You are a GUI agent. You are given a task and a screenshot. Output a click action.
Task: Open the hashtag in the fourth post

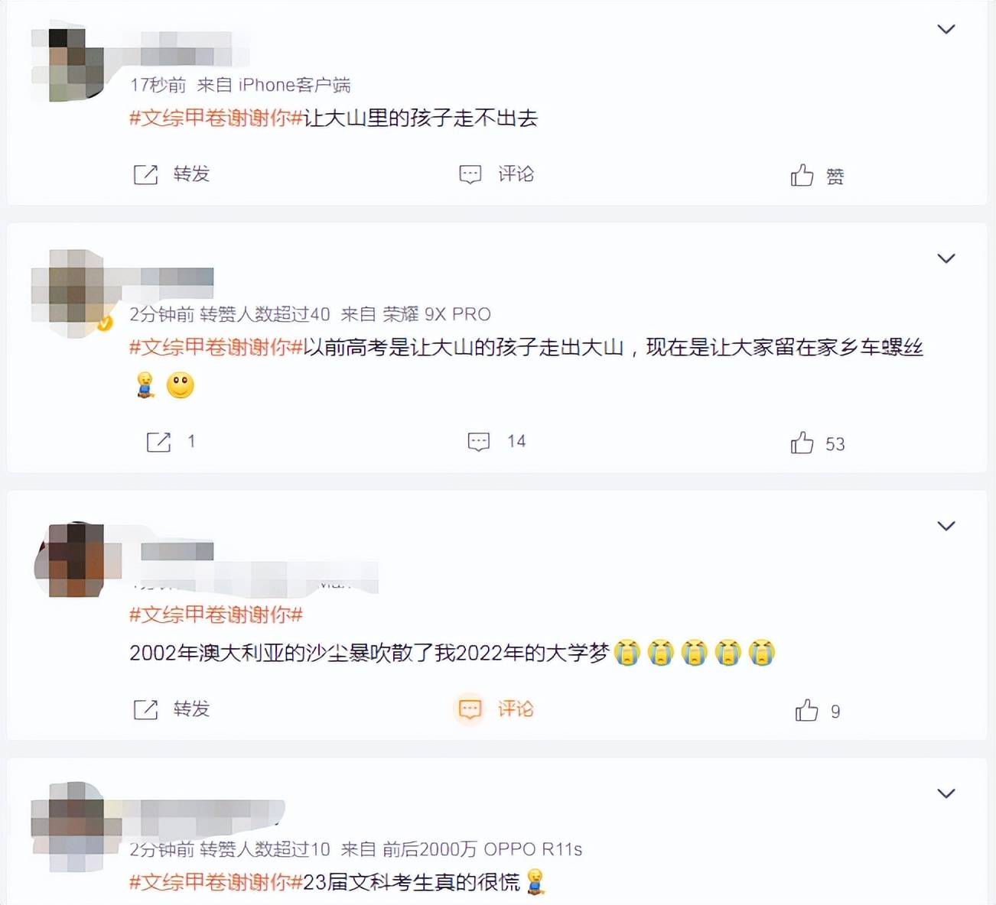coord(216,882)
